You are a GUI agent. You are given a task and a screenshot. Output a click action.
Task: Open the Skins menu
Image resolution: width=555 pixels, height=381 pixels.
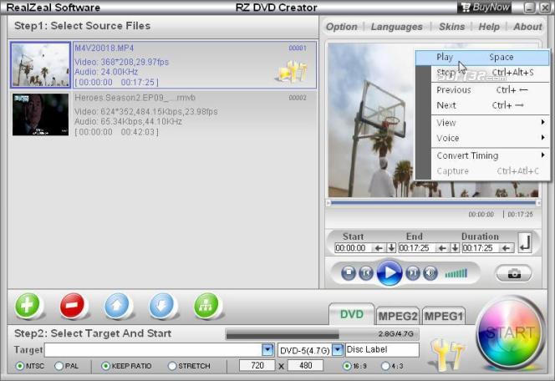[x=452, y=27]
